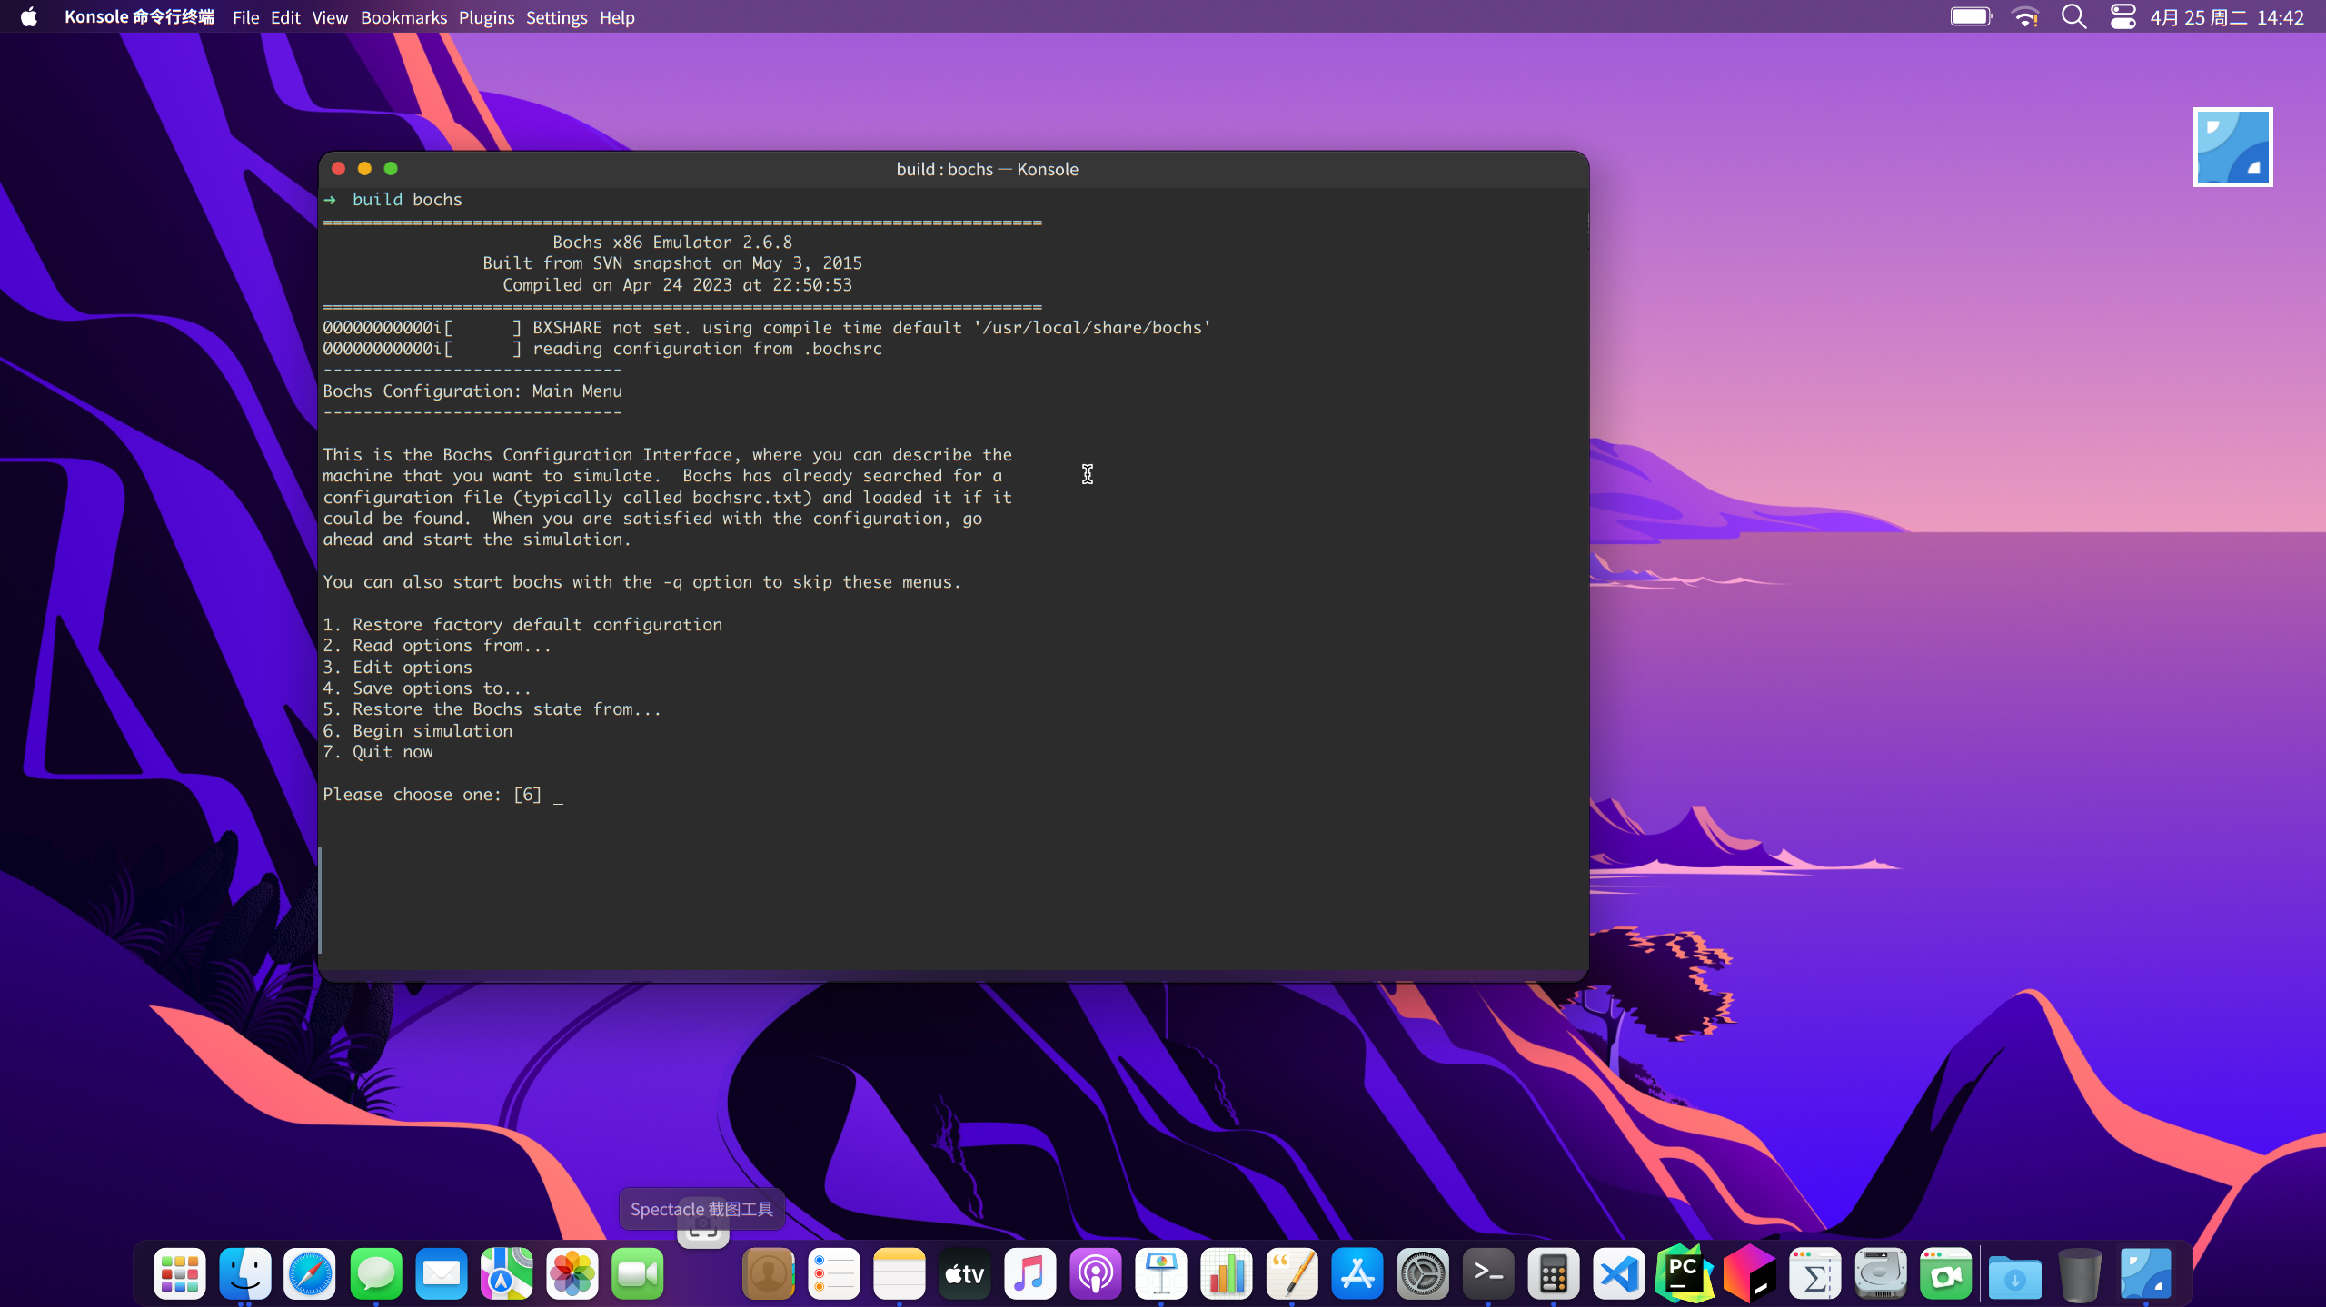Click the Spotlight search icon
Viewport: 2326px width, 1307px height.
coord(2073,17)
